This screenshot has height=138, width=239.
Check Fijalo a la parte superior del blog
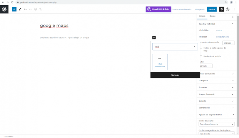(x=201, y=50)
